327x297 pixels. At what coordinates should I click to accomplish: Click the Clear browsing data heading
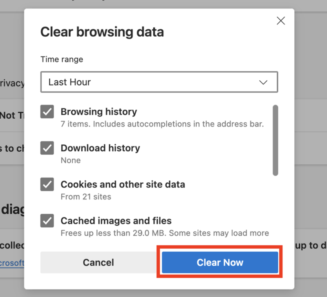click(x=102, y=32)
